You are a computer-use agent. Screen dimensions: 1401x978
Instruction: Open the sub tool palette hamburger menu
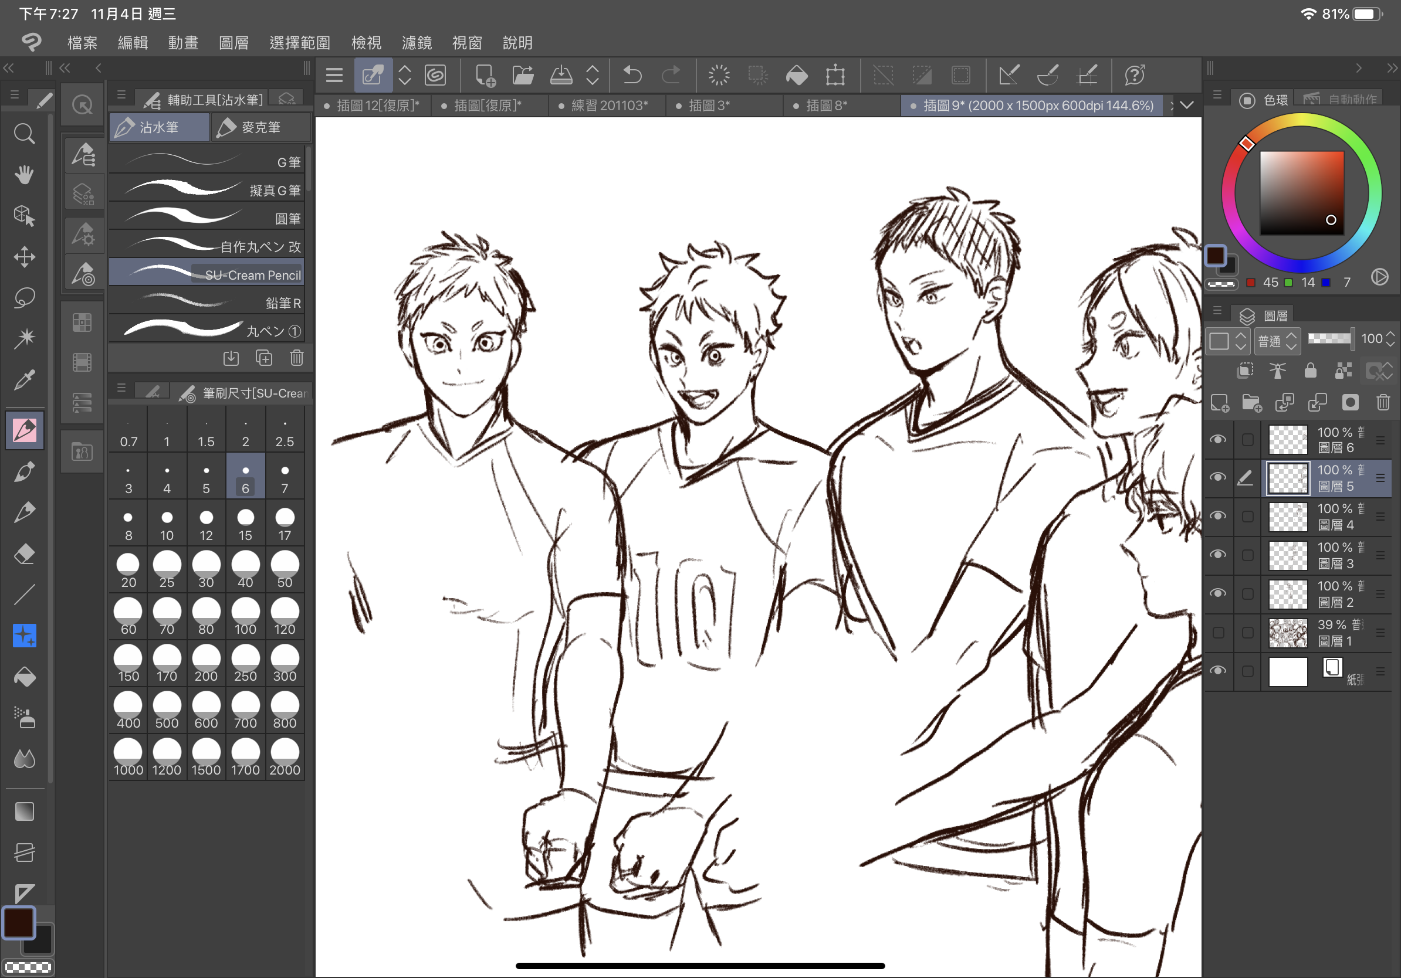tap(121, 96)
